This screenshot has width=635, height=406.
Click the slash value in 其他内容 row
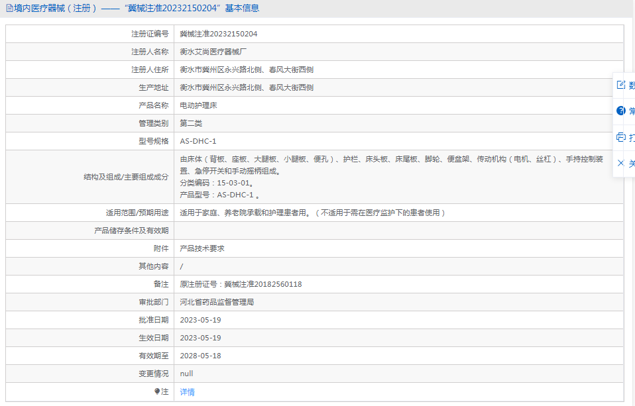[182, 266]
